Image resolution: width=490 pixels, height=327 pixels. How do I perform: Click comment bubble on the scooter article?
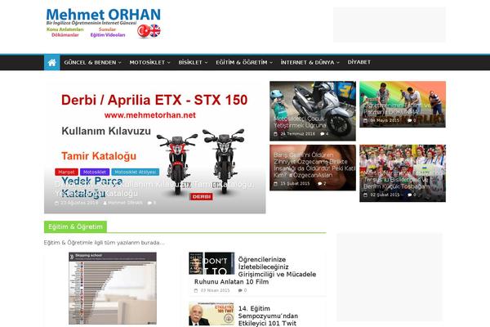[x=323, y=134]
